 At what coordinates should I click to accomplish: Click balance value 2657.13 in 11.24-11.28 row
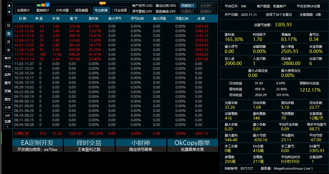pyautogui.click(x=202, y=50)
